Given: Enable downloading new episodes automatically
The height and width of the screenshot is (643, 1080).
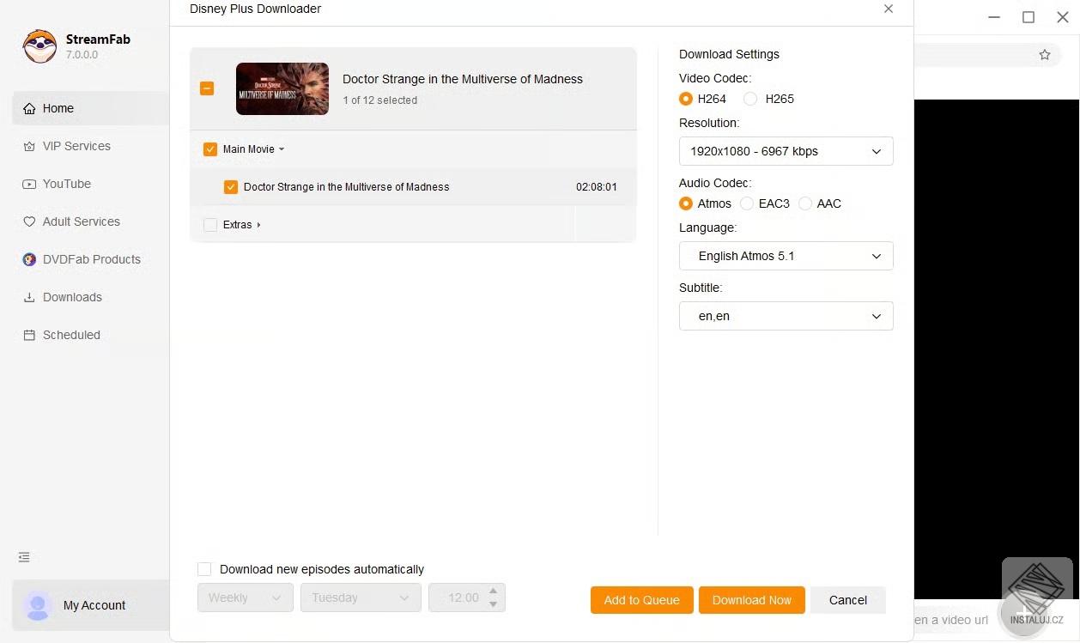Looking at the screenshot, I should tap(204, 569).
